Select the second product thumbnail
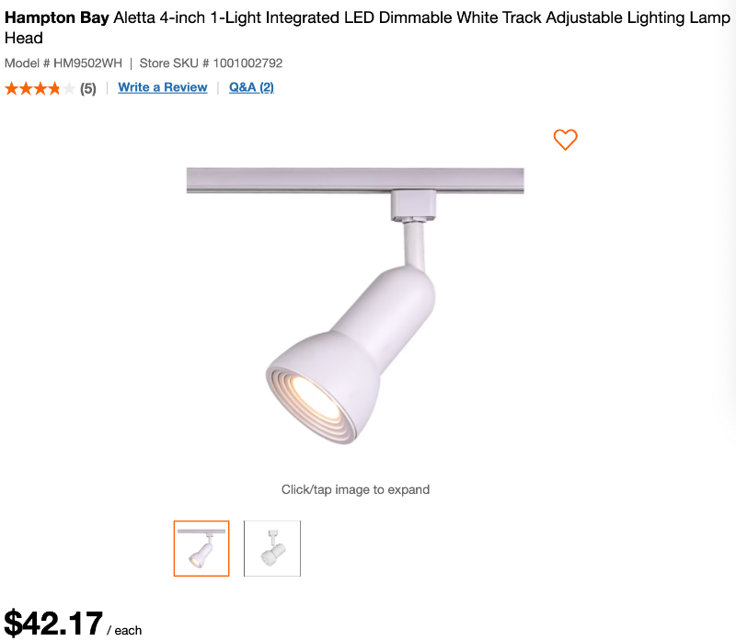 tap(272, 548)
